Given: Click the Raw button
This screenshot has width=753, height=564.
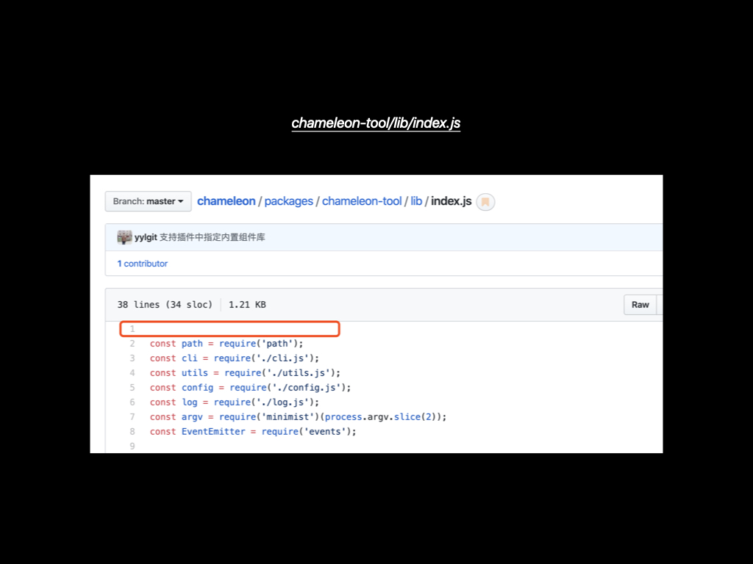Looking at the screenshot, I should 640,305.
